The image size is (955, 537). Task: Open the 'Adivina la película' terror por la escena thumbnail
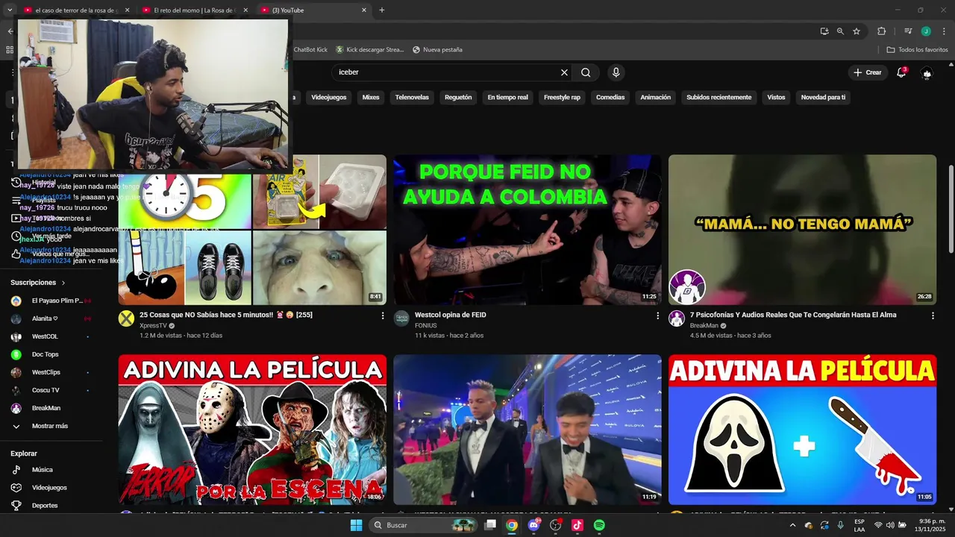(x=252, y=430)
